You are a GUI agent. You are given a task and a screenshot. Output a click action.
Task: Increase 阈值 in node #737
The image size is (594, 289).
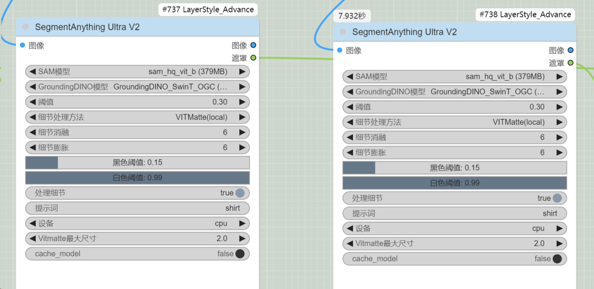pyautogui.click(x=242, y=101)
